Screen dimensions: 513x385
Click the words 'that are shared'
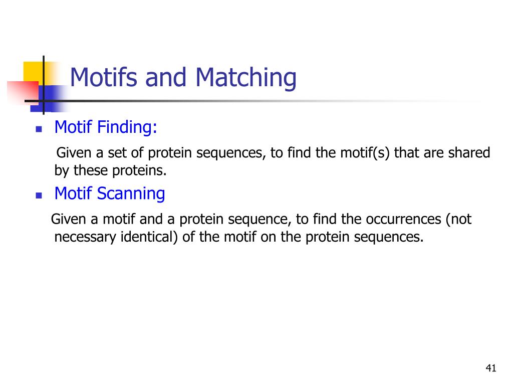(442, 153)
